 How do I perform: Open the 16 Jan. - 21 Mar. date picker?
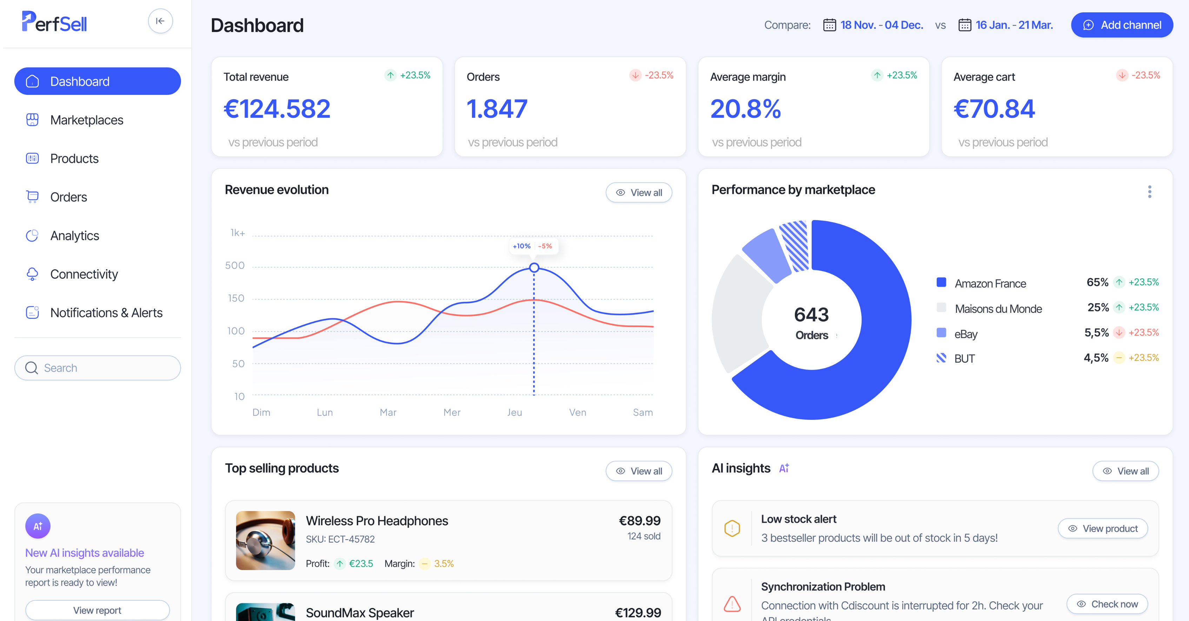(1014, 25)
